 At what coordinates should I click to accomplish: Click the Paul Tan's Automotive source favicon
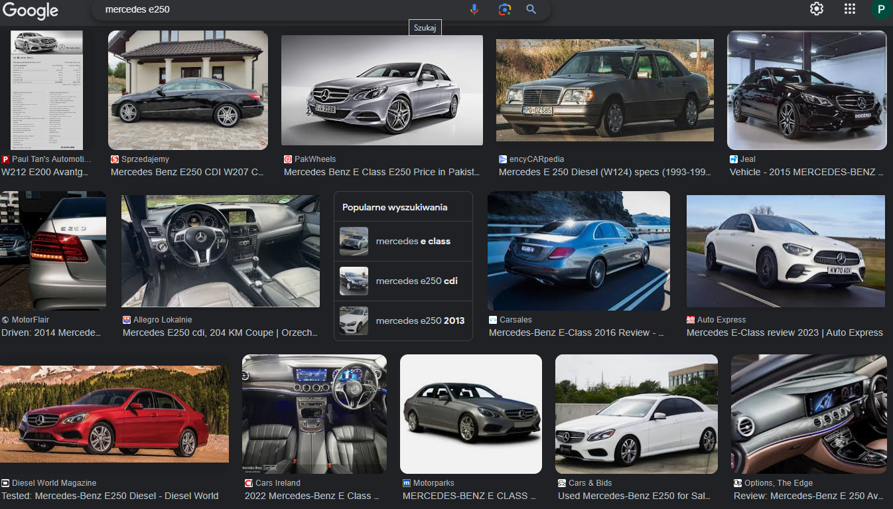click(x=5, y=159)
